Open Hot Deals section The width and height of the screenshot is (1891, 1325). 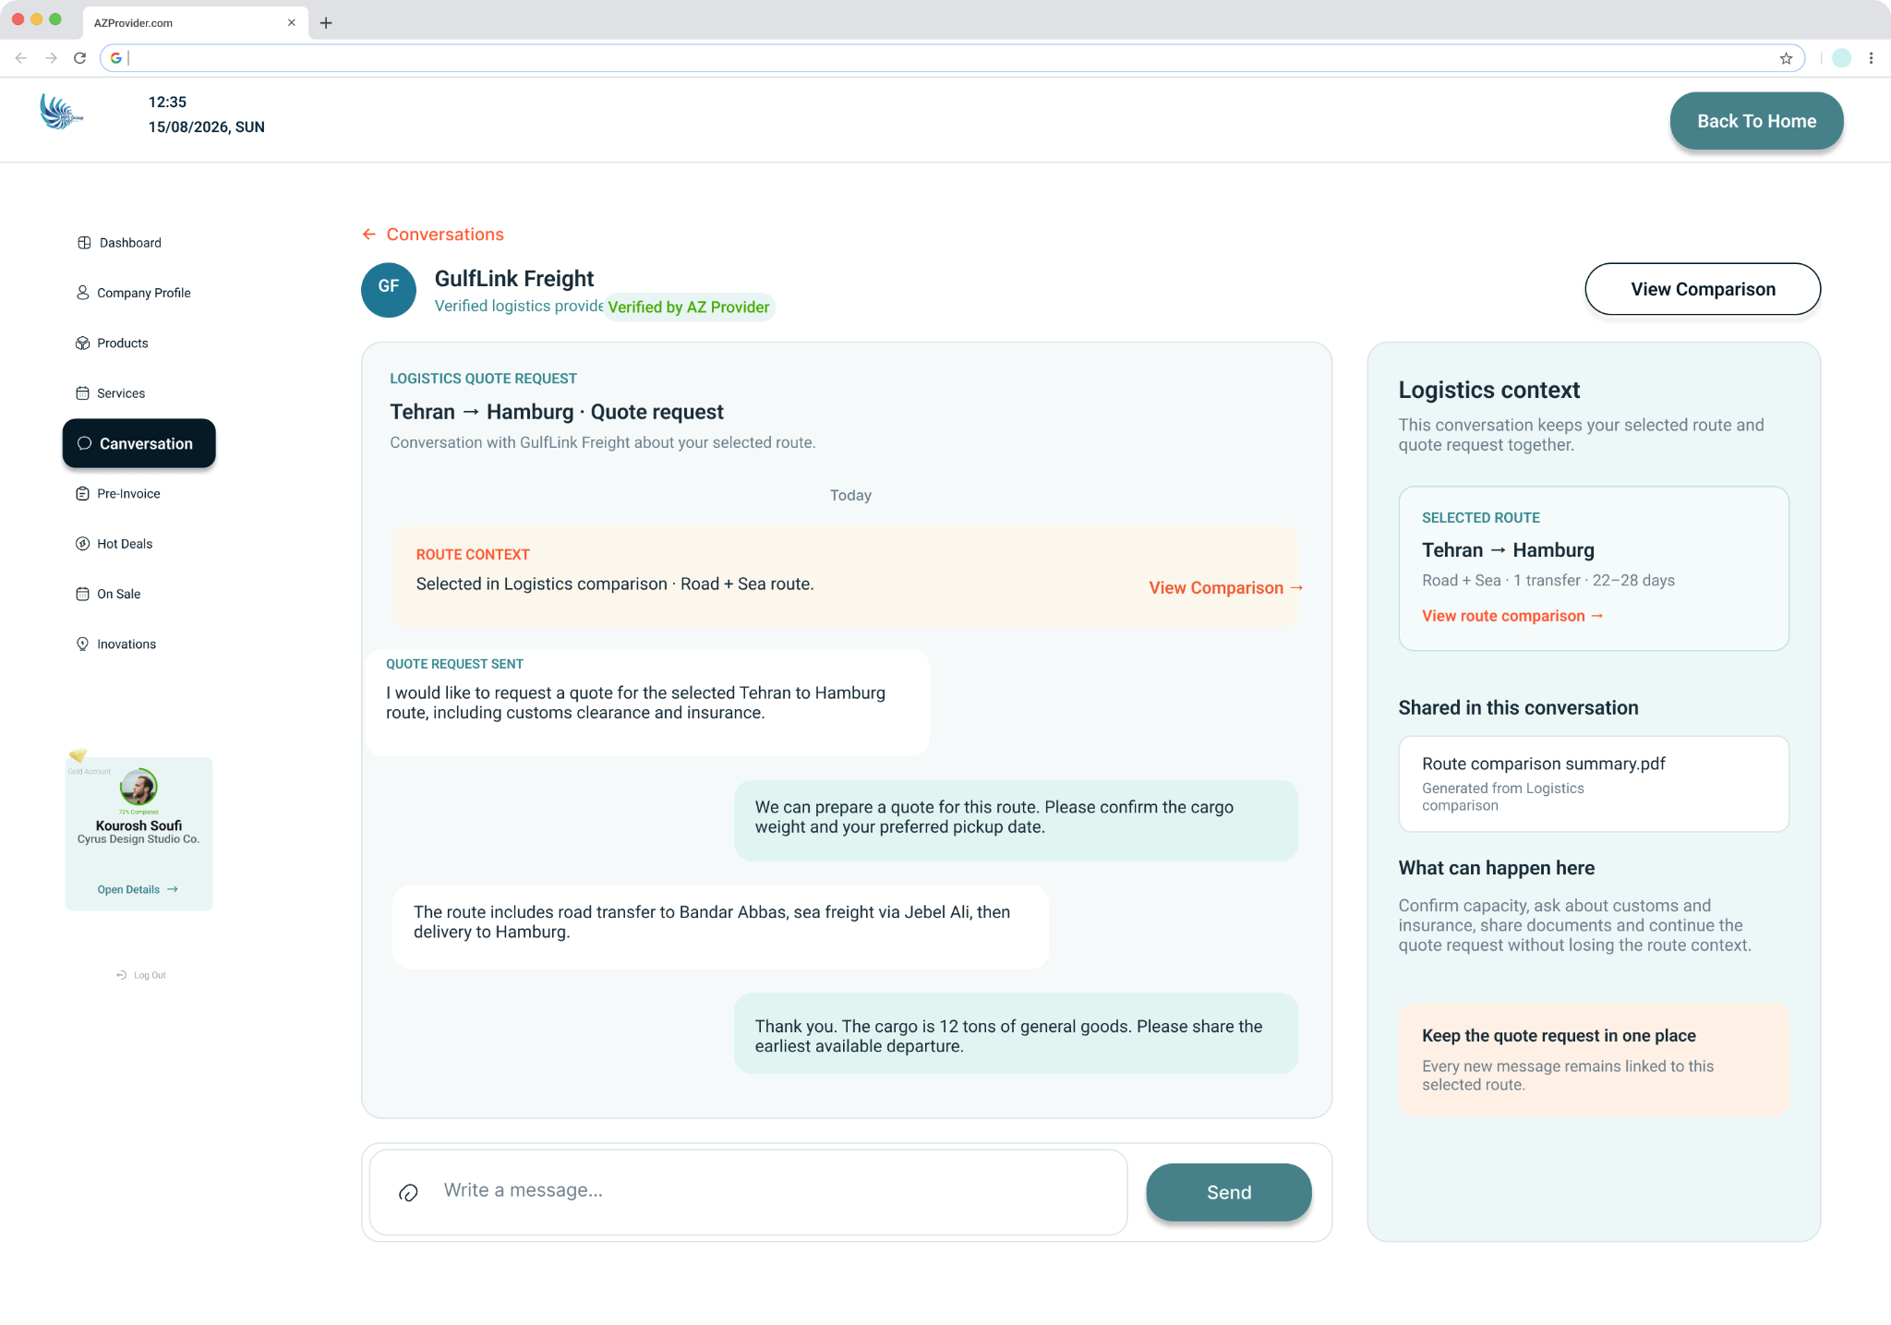114,544
